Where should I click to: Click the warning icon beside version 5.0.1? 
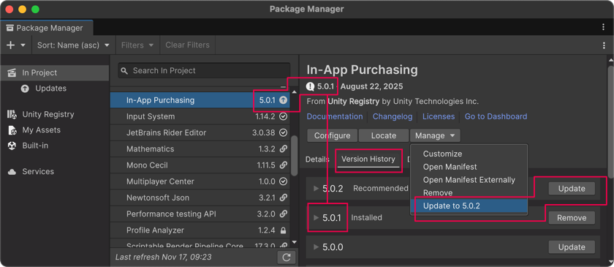point(310,86)
